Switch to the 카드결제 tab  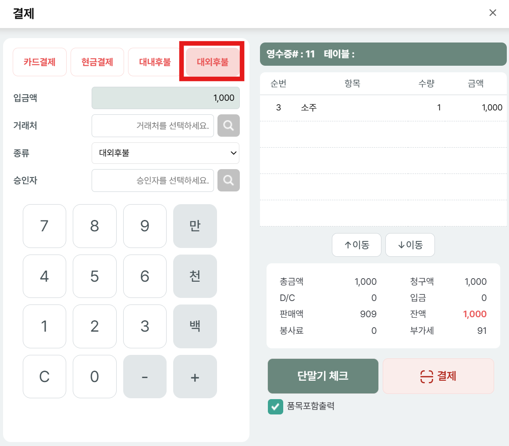click(x=39, y=62)
